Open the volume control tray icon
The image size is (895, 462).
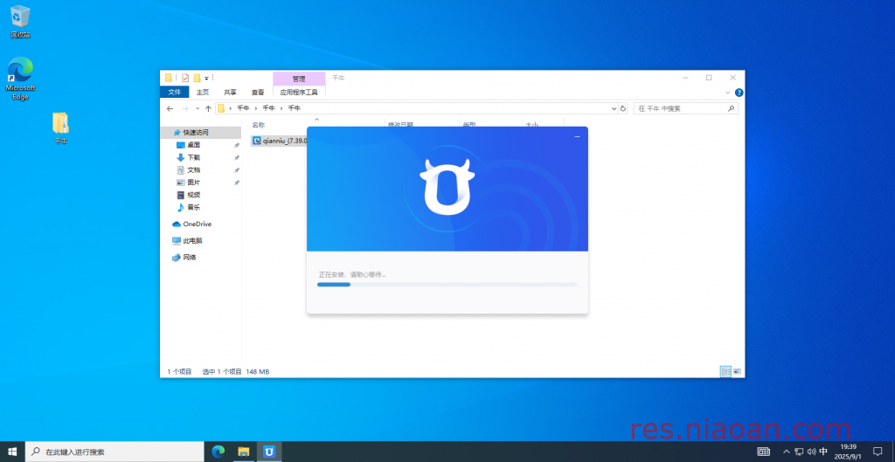click(811, 452)
